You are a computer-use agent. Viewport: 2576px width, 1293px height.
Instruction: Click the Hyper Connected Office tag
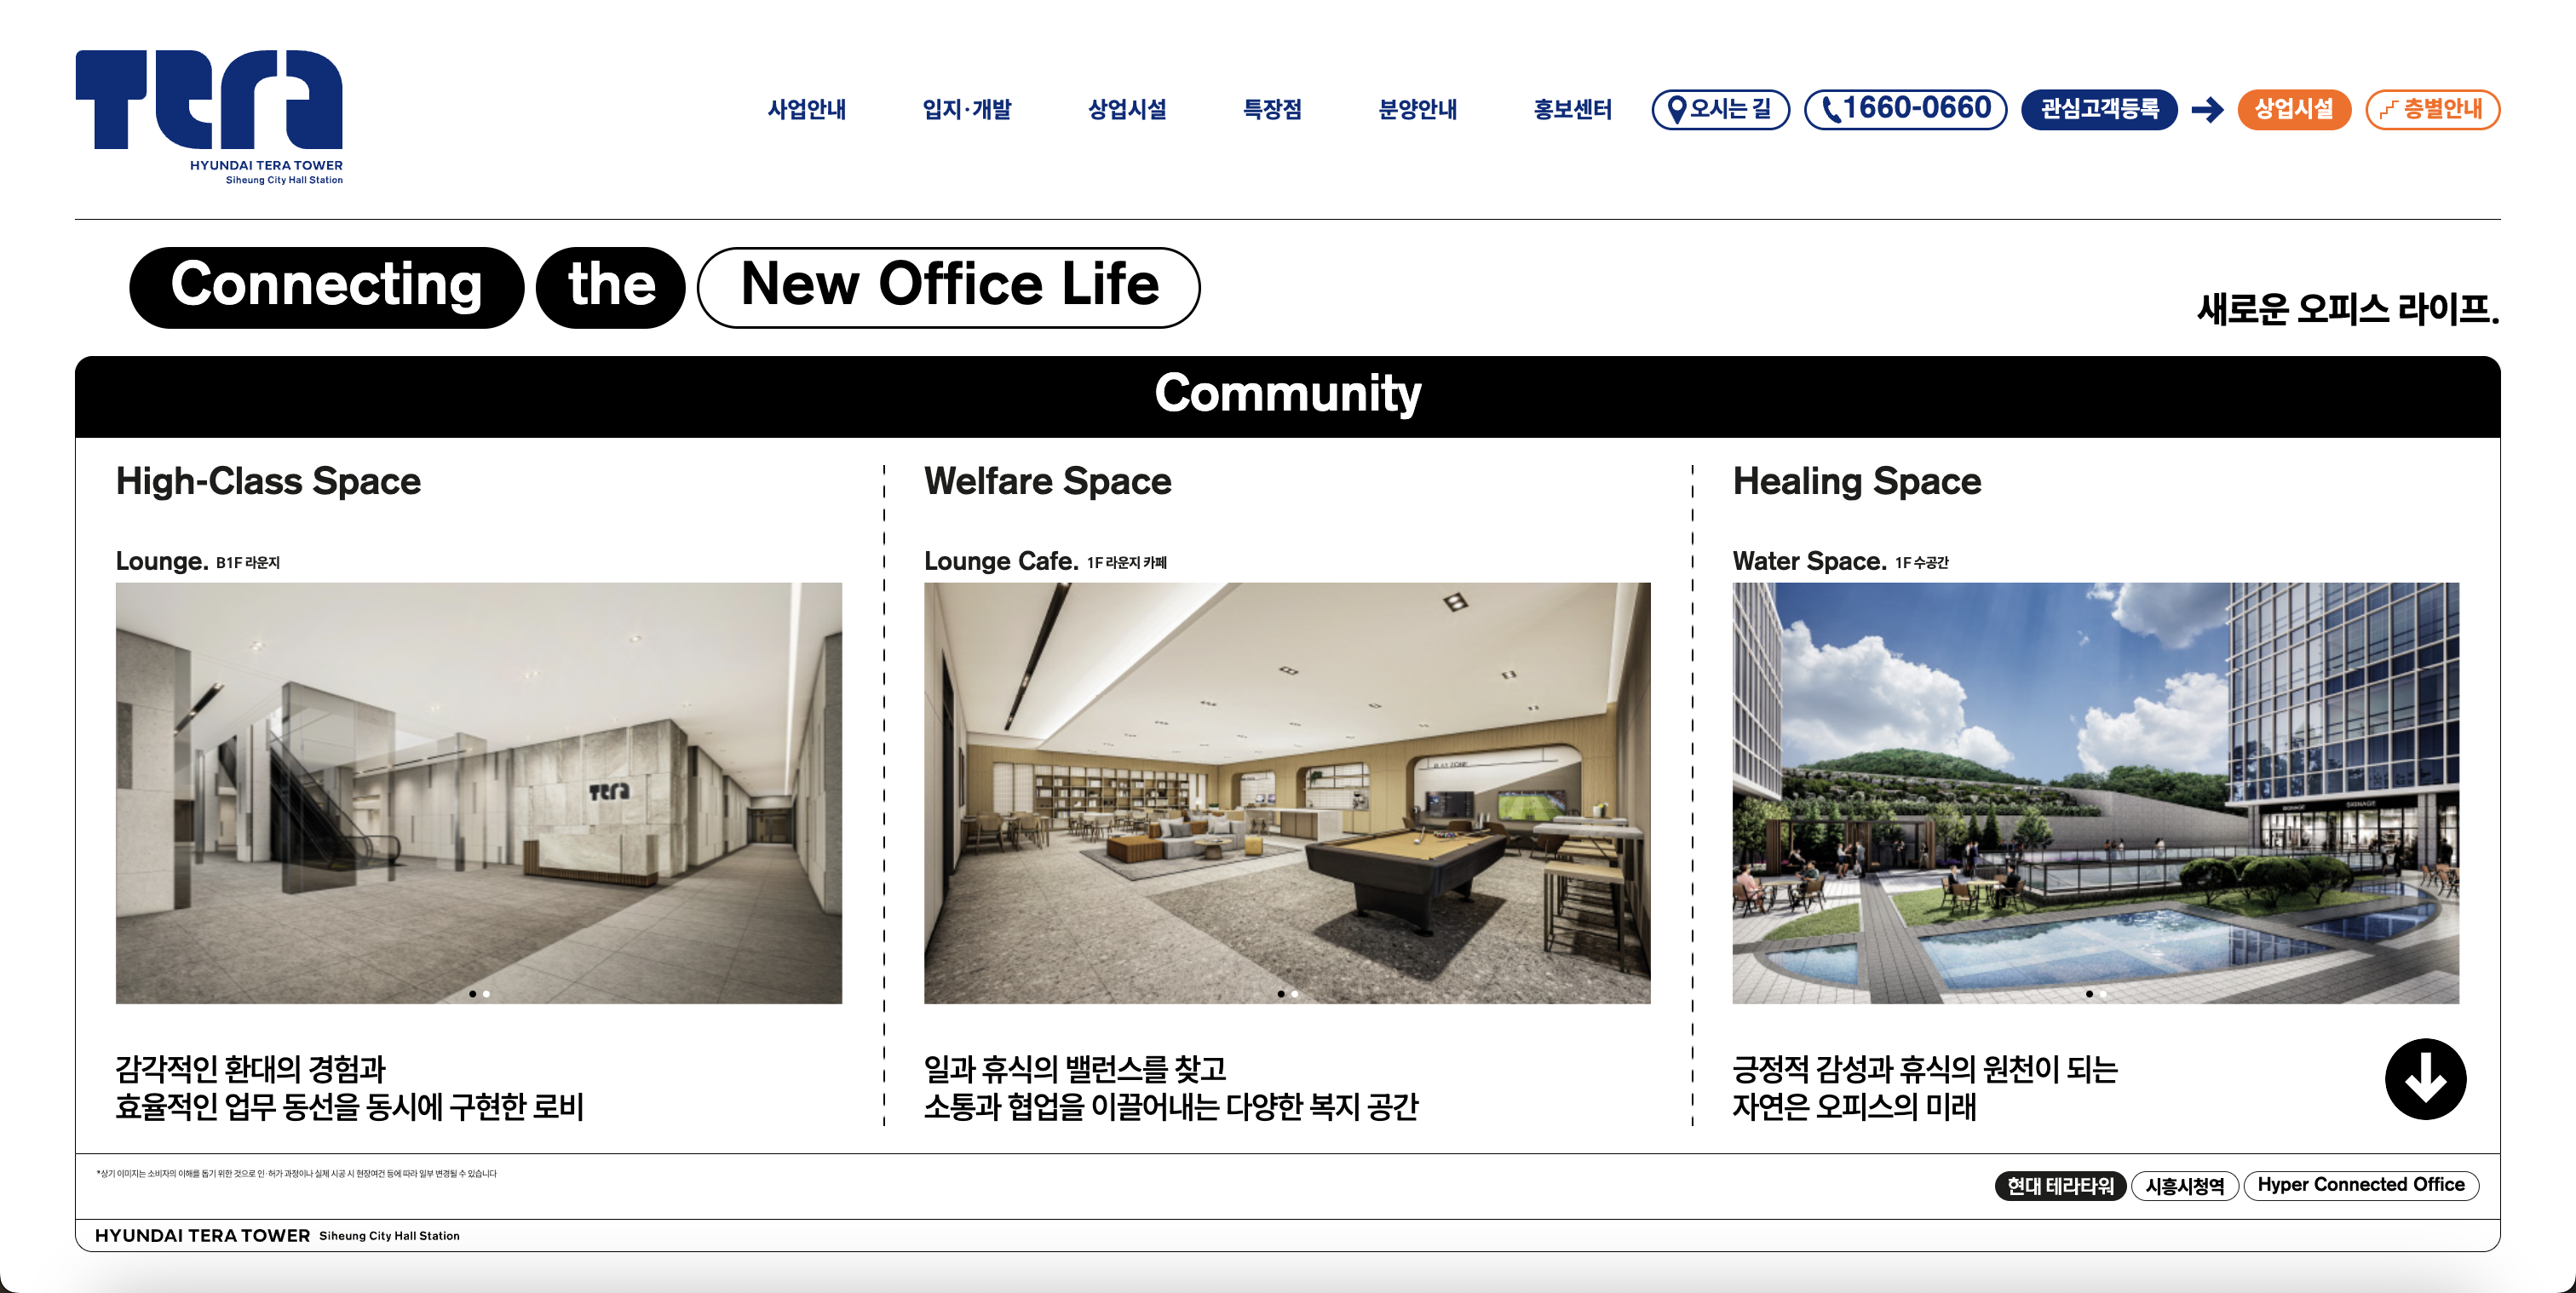coord(2360,1185)
